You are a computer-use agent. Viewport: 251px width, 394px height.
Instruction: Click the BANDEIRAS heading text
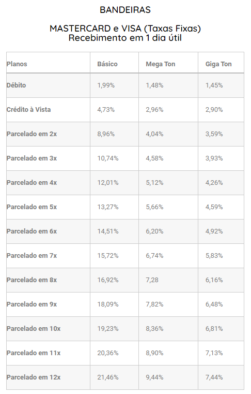point(125,10)
